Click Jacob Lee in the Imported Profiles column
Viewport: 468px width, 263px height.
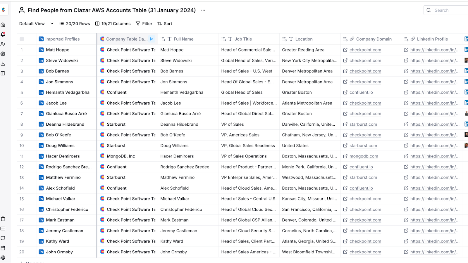point(56,103)
